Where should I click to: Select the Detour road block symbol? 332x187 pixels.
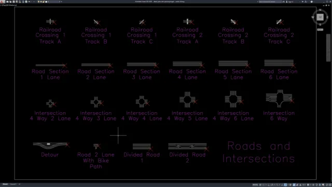(x=51, y=145)
